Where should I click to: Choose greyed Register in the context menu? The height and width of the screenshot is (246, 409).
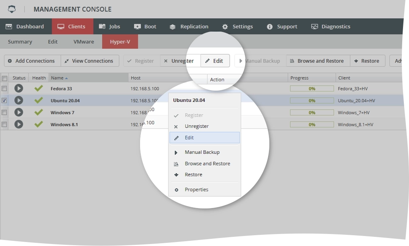pyautogui.click(x=204, y=115)
